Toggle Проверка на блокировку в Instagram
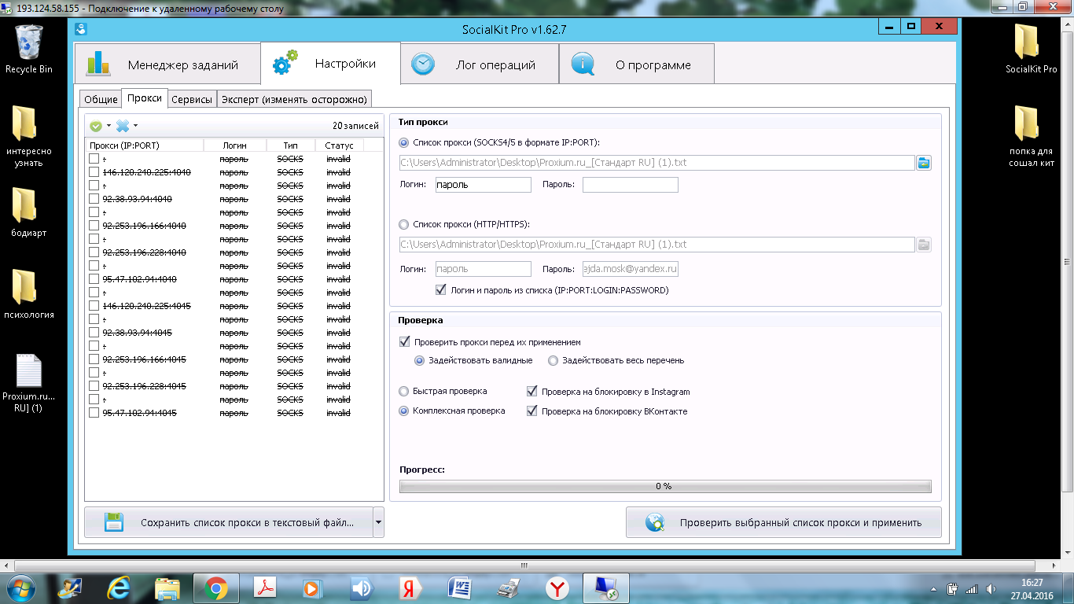The height and width of the screenshot is (604, 1074). point(532,391)
